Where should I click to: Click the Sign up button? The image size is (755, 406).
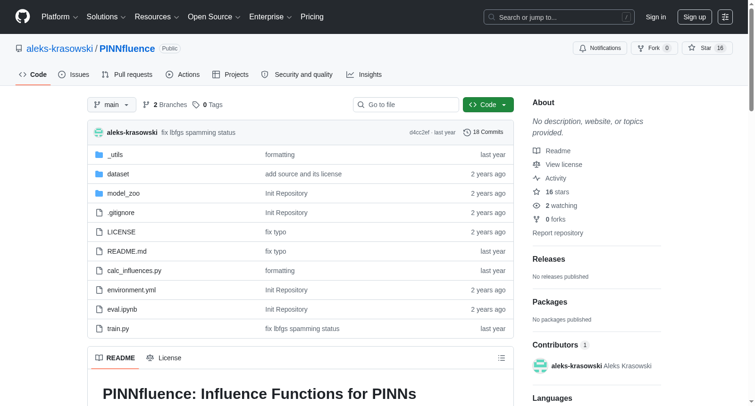tap(695, 17)
